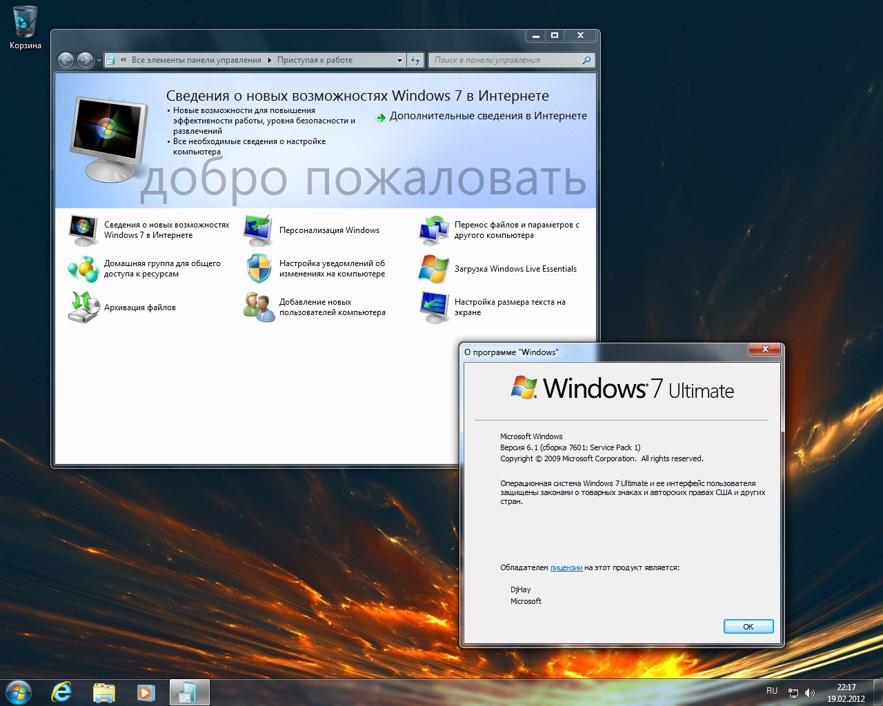The image size is (883, 706).
Task: Click the Windows flag logo in About dialog
Action: 524,387
